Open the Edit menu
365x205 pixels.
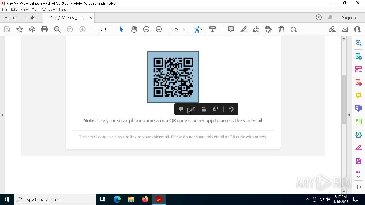(14, 9)
